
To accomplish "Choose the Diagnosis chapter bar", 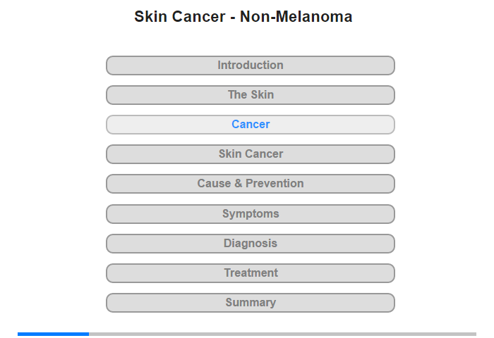I will coord(251,244).
